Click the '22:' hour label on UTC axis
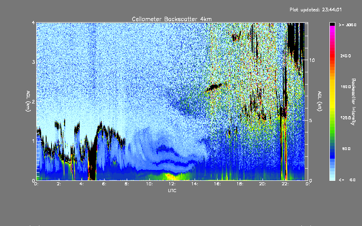This screenshot has width=362, height=226. (285, 184)
